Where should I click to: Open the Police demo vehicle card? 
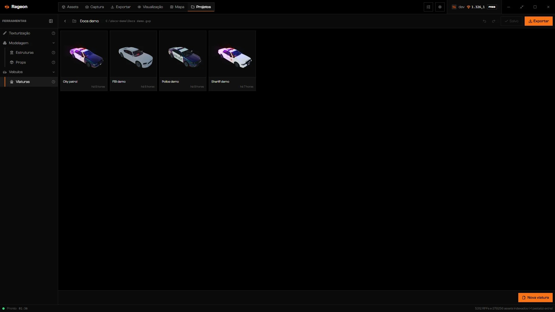(183, 61)
